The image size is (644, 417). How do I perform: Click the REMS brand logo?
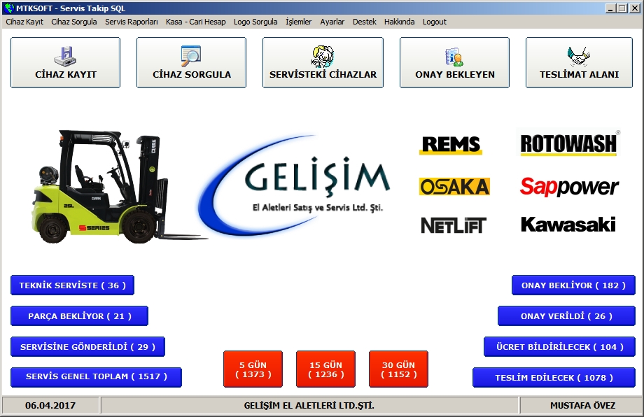[x=450, y=145]
